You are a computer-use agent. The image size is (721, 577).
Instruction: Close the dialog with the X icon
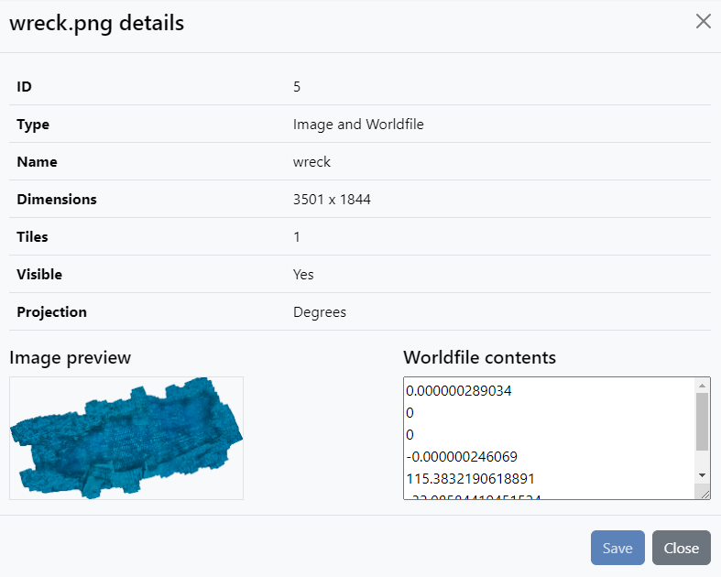(703, 22)
